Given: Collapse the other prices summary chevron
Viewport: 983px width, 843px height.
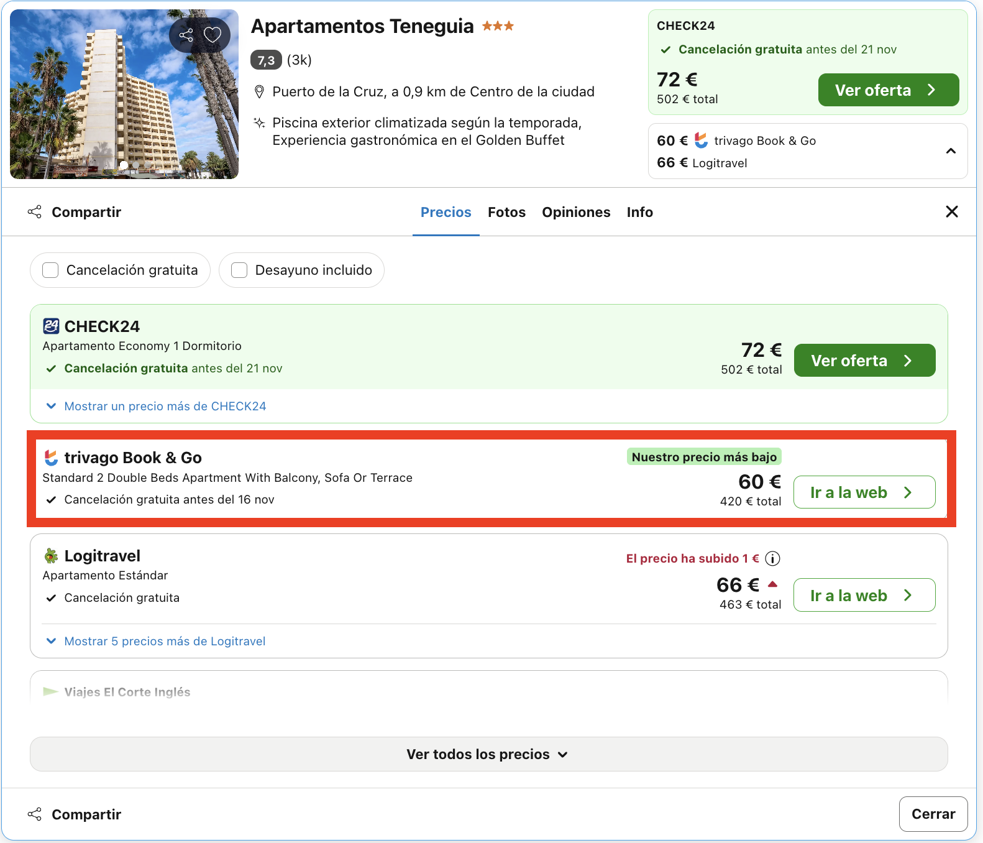Looking at the screenshot, I should (951, 151).
